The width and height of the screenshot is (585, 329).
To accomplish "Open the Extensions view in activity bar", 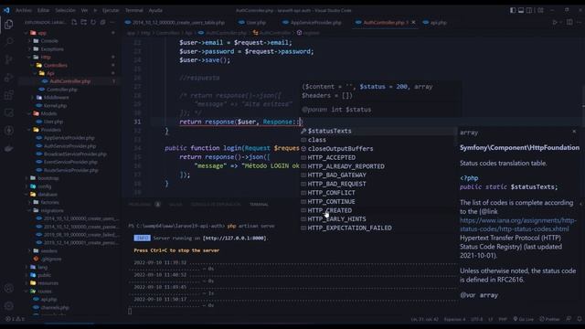I will 8,95.
